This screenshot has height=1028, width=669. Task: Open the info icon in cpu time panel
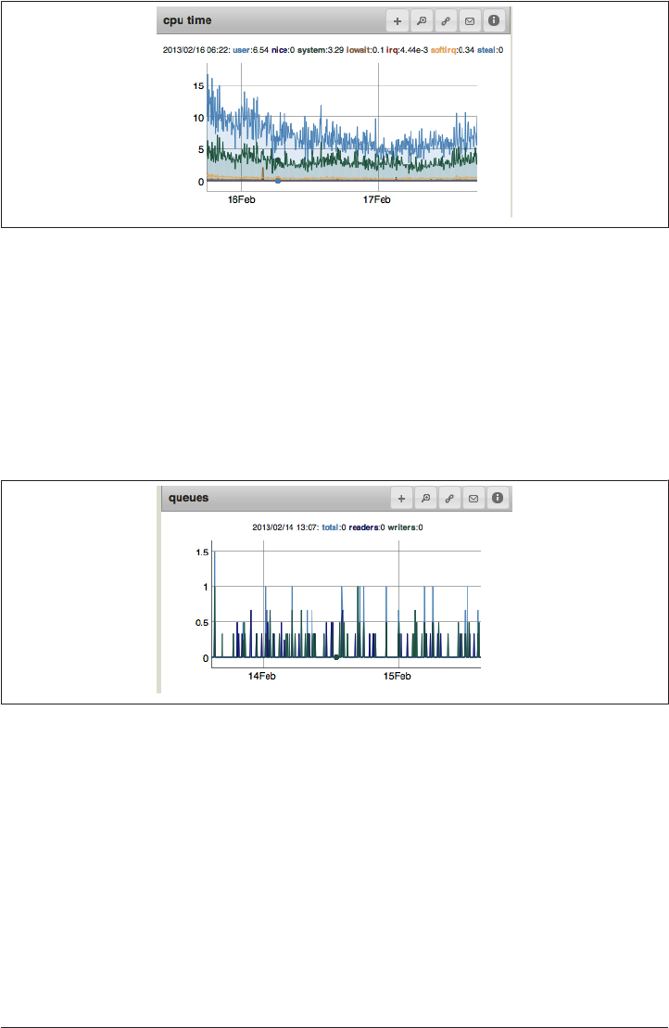(x=494, y=21)
